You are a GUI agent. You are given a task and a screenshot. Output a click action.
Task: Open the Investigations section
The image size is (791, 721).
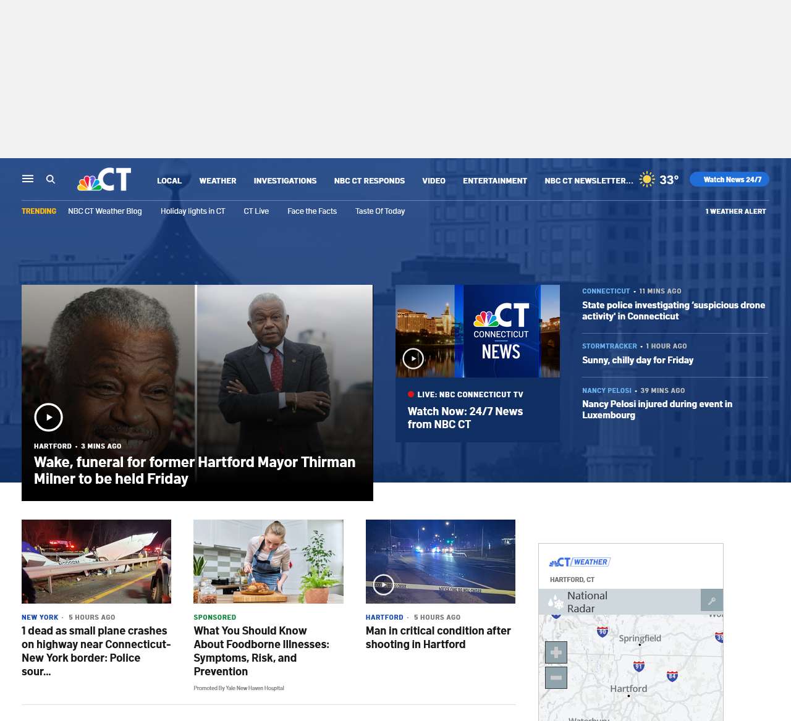pos(285,180)
